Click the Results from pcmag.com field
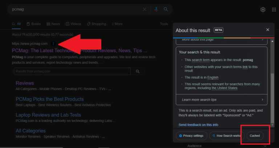 point(72,71)
